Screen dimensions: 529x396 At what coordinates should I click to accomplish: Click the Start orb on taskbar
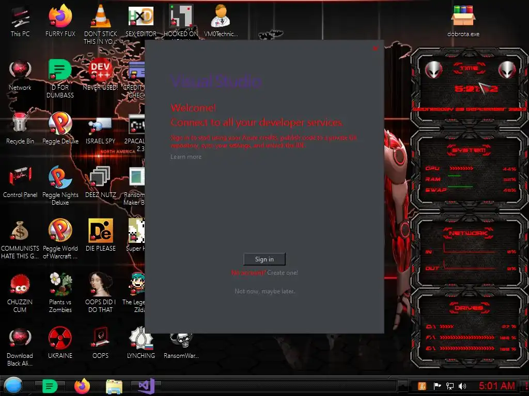[x=13, y=386]
